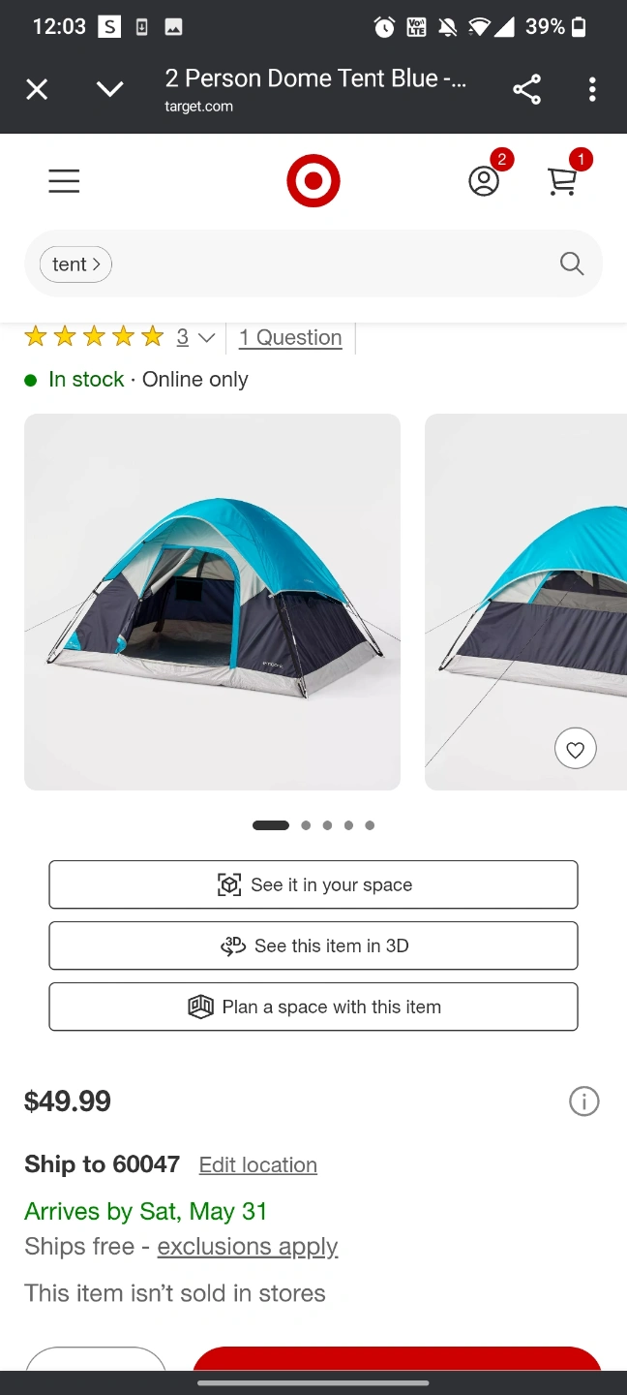Open the three-dot browser menu
The image size is (627, 1395).
pyautogui.click(x=592, y=90)
